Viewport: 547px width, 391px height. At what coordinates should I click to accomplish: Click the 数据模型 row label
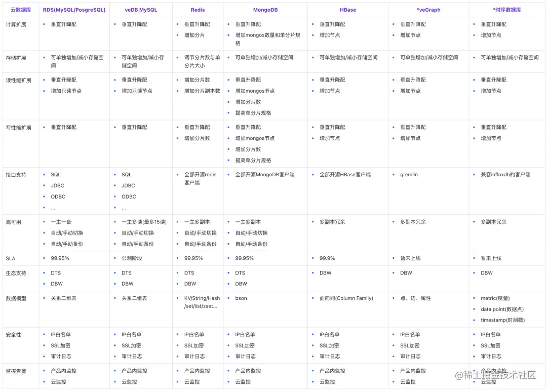16,299
